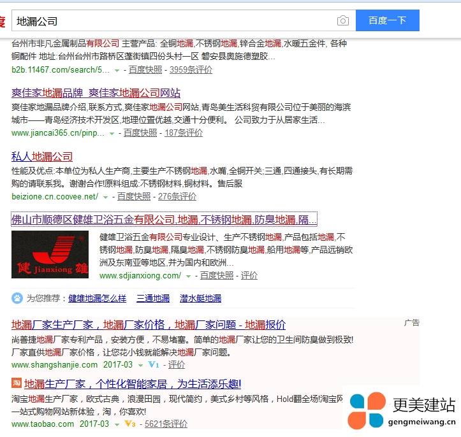
Task: Click URL text www.sdjianxiong.com/
Action: [140, 276]
